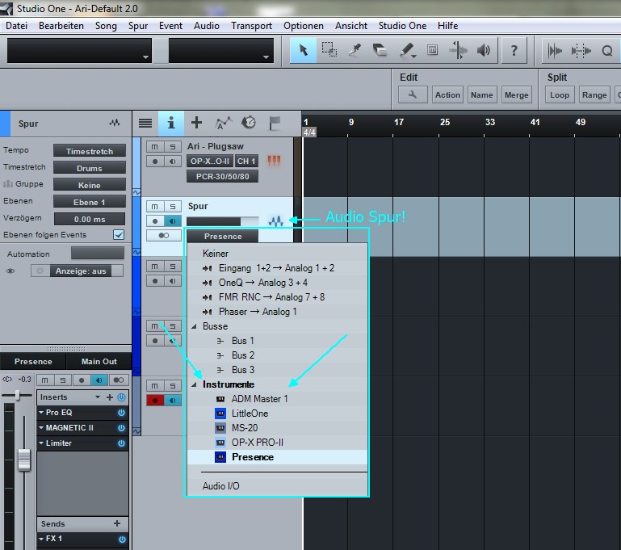
Task: Click the Verzögern 0.00 ms field
Action: (x=90, y=220)
